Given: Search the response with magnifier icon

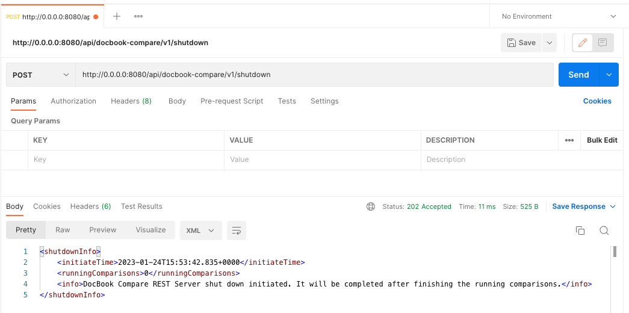Looking at the screenshot, I should 604,231.
